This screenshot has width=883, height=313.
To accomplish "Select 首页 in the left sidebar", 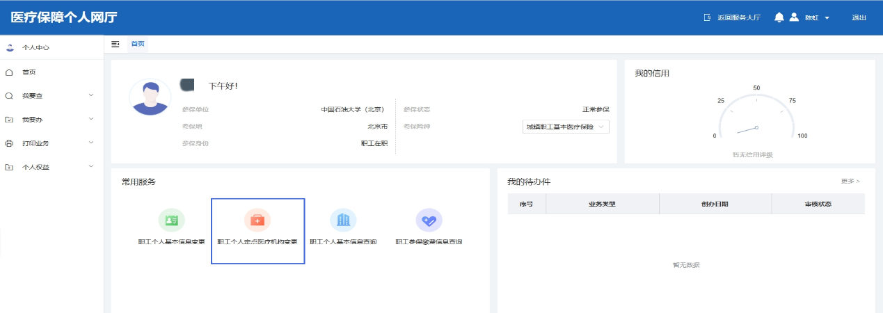I will coord(29,72).
